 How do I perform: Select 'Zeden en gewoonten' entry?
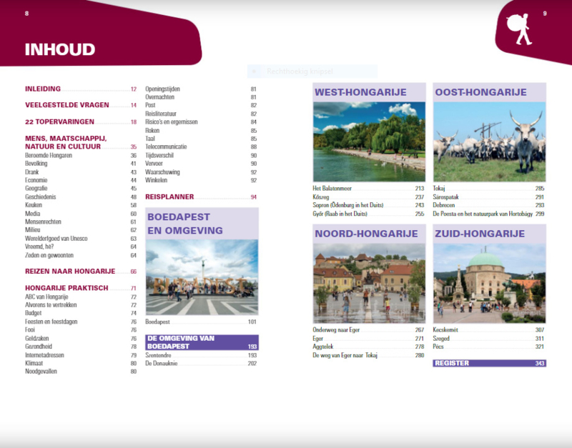tap(81, 255)
